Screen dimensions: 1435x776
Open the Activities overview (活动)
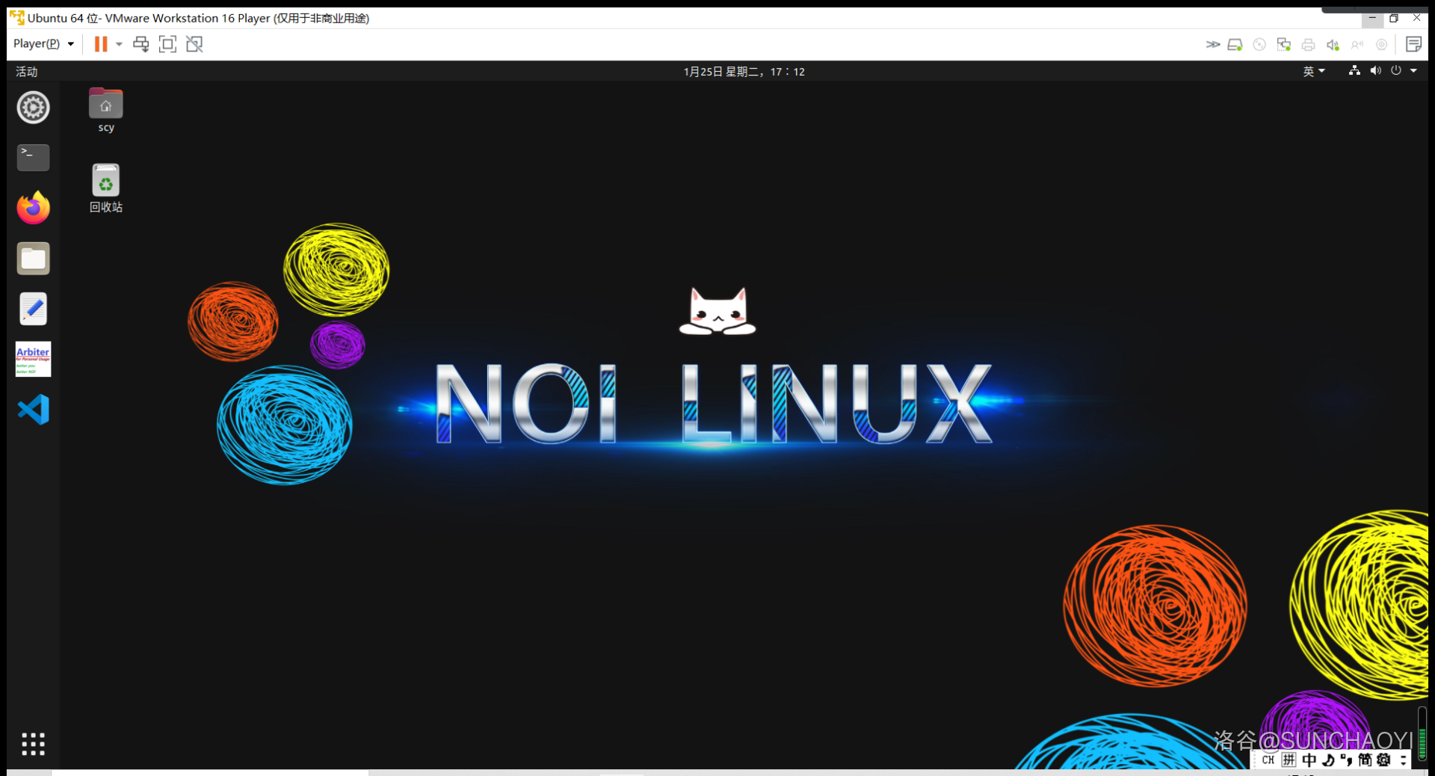[x=27, y=72]
